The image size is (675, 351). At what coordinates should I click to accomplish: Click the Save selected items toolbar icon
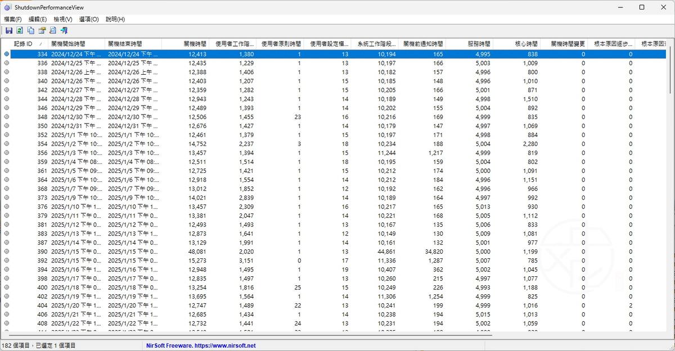[8, 30]
